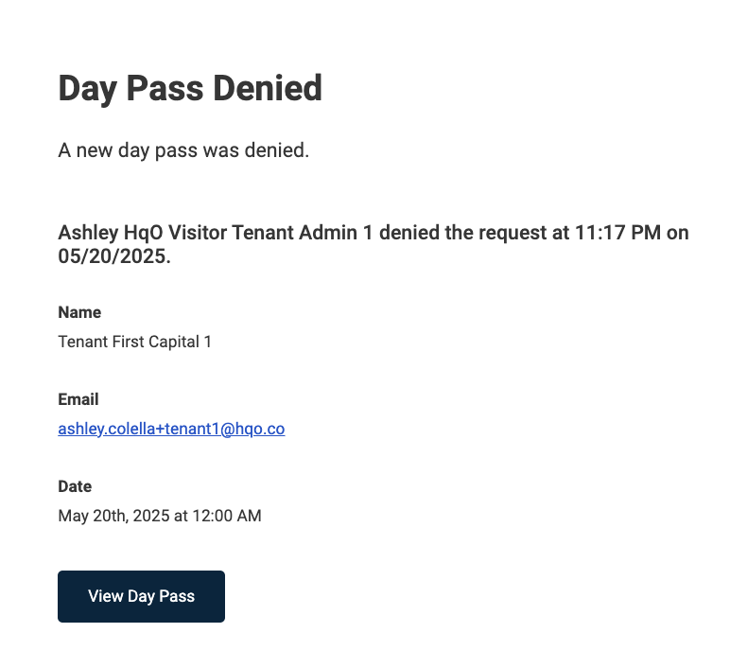Image resolution: width=730 pixels, height=668 pixels.
Task: Open the ashley.colella+tenant1@hqo.co email link
Action: (x=171, y=429)
